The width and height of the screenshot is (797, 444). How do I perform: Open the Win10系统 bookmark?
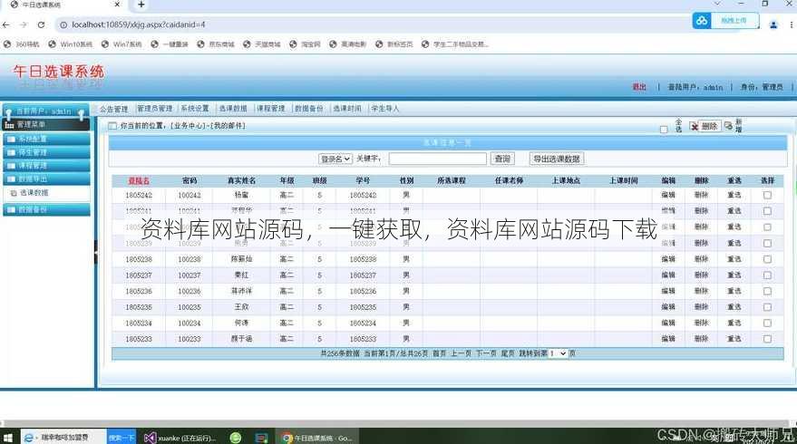(70, 44)
